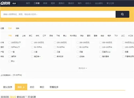Open the 新房 navigation item
134x98 pixels.
coord(45,3)
